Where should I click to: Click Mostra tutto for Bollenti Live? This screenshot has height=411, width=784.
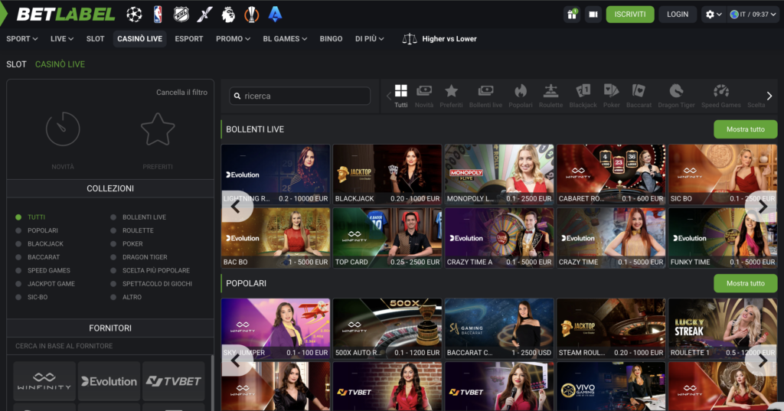746,129
